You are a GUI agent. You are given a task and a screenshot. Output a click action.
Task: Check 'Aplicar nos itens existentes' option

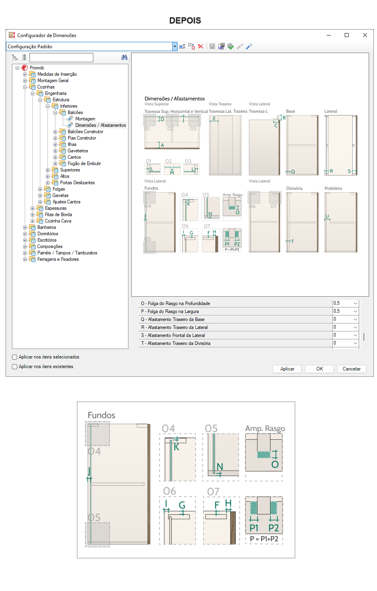(x=15, y=367)
